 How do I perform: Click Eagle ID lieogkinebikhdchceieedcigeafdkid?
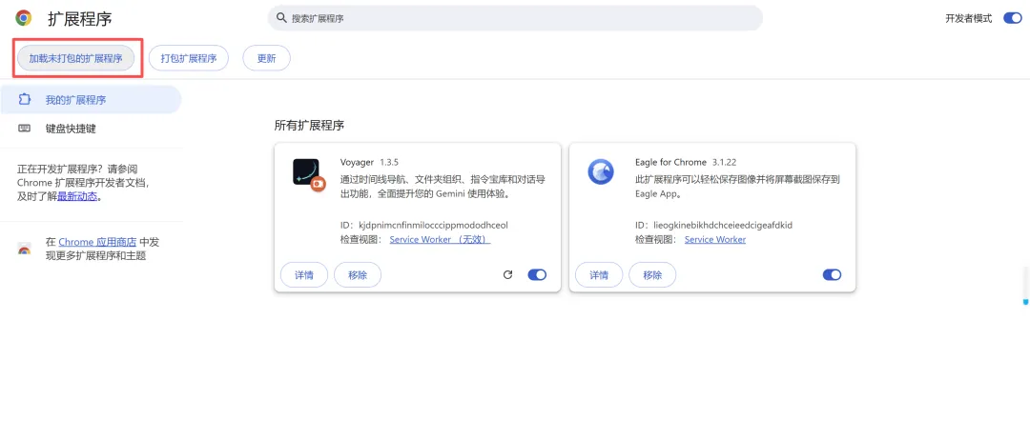(723, 225)
